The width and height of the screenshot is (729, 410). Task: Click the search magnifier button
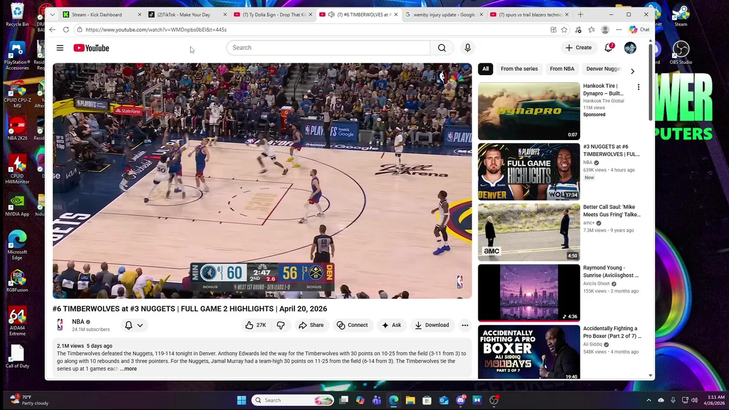(442, 48)
